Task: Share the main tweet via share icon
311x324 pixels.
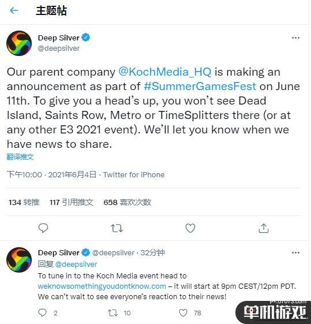Action: [x=264, y=228]
